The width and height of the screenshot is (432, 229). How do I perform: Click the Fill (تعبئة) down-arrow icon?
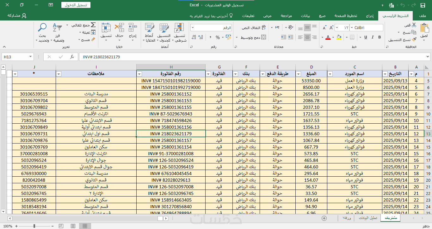coord(93,32)
